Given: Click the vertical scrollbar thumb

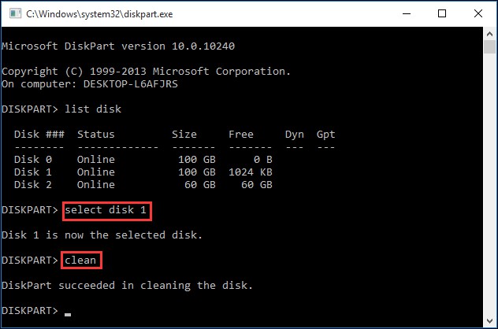Looking at the screenshot, I should pyautogui.click(x=489, y=47).
